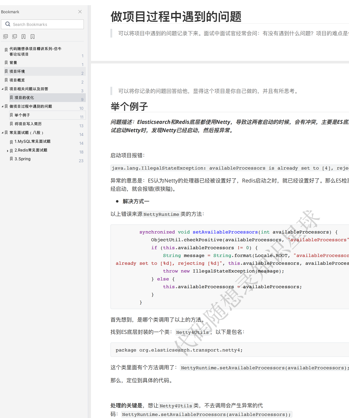Click the 解决方式一 bullet text
This screenshot has width=349, height=418.
pos(136,201)
